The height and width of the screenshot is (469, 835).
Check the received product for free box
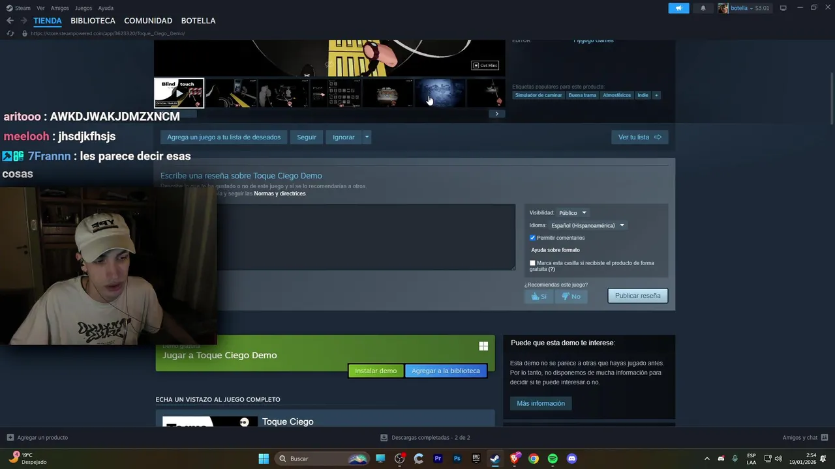(x=532, y=263)
